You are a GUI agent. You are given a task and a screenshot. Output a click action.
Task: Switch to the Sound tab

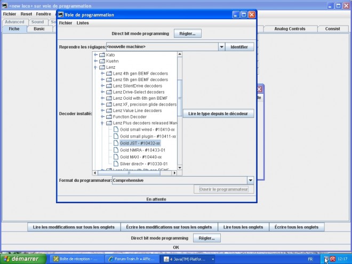(x=37, y=22)
